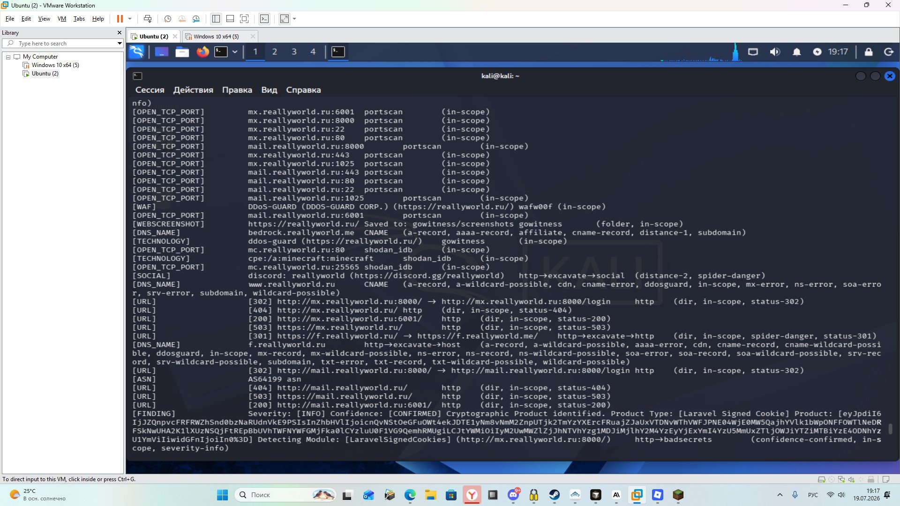This screenshot has width=900, height=506.
Task: Show hidden system tray icons
Action: click(x=780, y=495)
